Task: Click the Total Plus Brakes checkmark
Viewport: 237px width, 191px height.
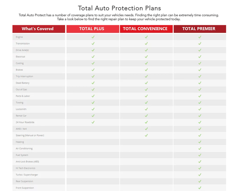Action: click(x=93, y=70)
